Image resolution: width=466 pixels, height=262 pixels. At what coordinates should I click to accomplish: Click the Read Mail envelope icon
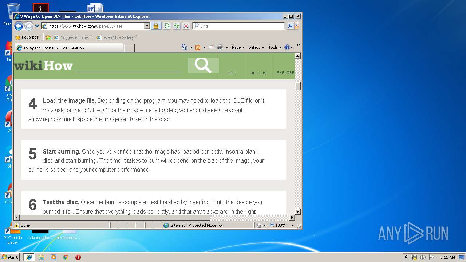click(212, 47)
